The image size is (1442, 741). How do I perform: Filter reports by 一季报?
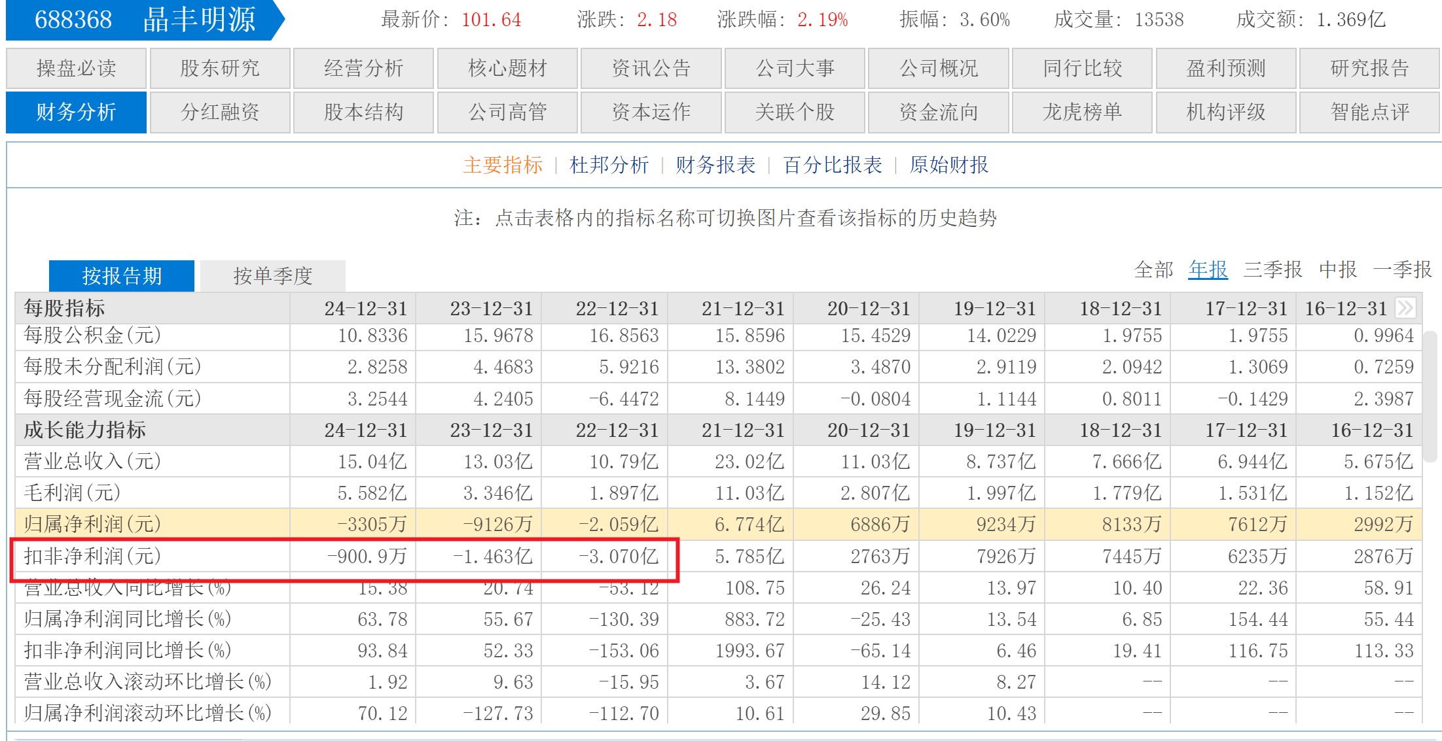pos(1403,269)
